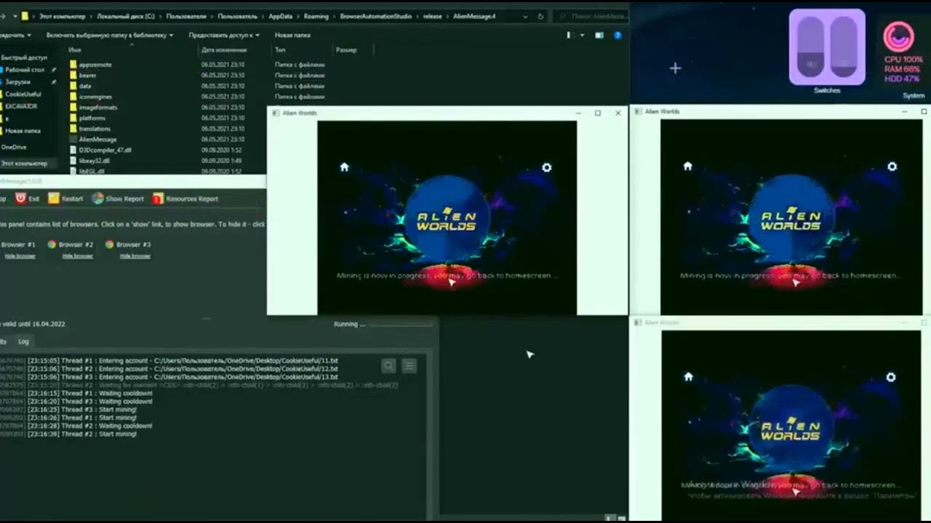Screen dimensions: 931x523
Task: Sort files by the Имя column header
Action: pos(74,50)
